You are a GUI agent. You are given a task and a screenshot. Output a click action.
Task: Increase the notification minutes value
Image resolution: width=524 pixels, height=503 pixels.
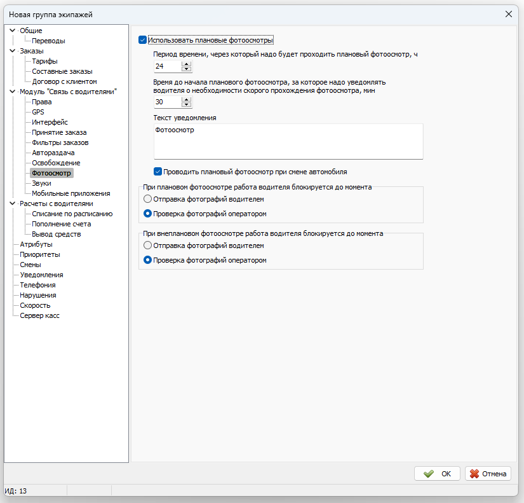tap(187, 99)
